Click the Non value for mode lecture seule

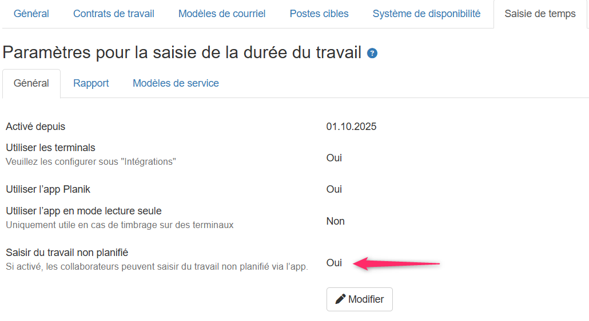click(x=336, y=221)
